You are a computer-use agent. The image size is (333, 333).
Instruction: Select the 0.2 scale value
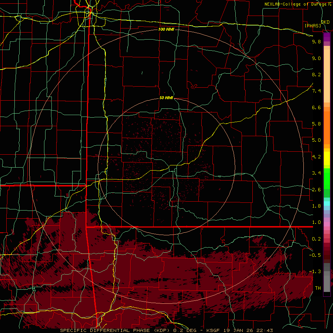pos(316,239)
